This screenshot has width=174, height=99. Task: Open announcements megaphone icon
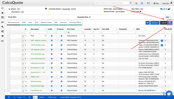pos(148,3)
